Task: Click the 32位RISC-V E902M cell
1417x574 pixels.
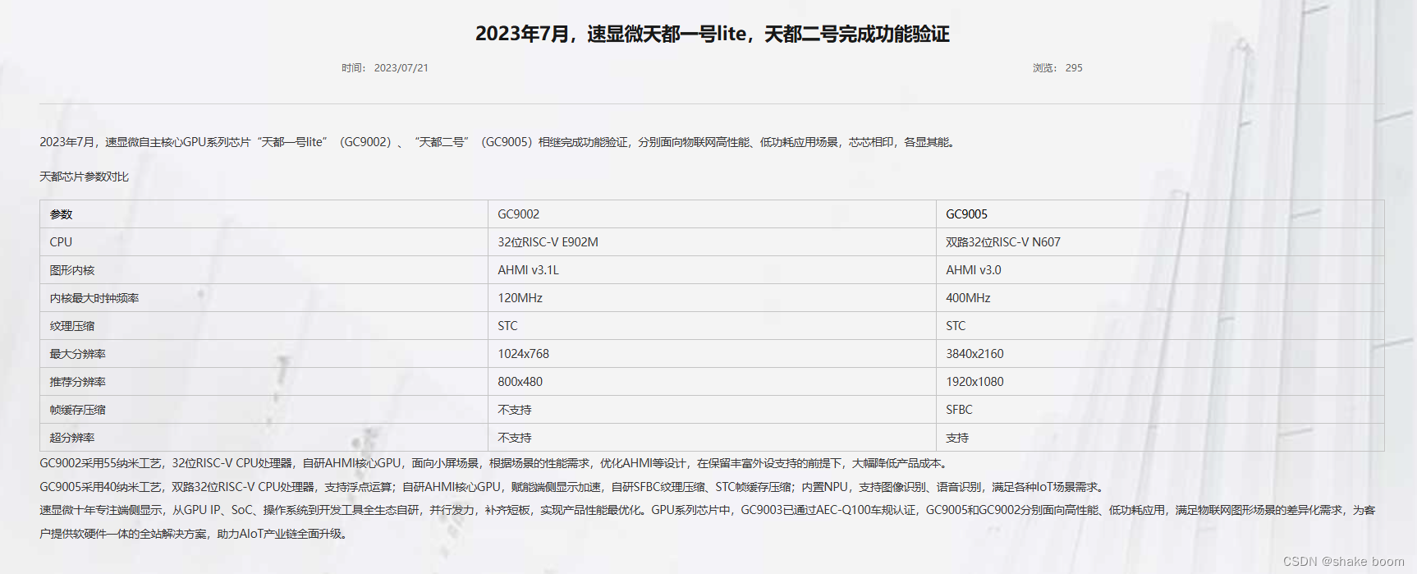Action: point(712,242)
